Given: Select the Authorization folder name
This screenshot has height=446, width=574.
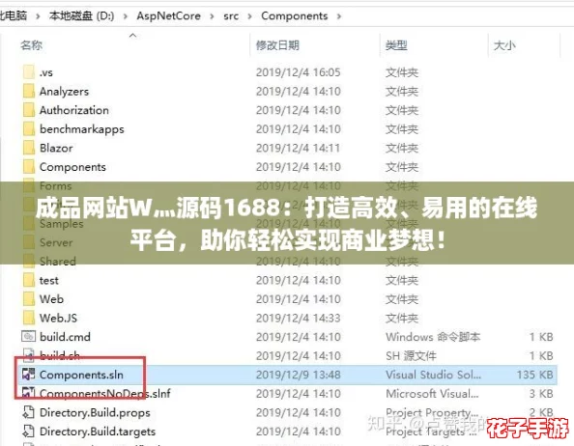Looking at the screenshot, I should tap(74, 110).
